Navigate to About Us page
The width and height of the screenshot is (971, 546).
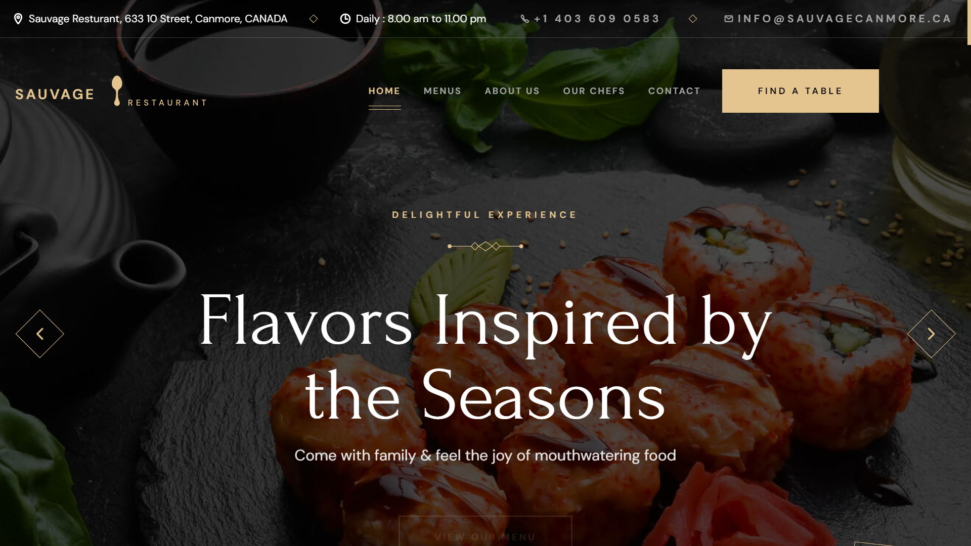[x=512, y=91]
